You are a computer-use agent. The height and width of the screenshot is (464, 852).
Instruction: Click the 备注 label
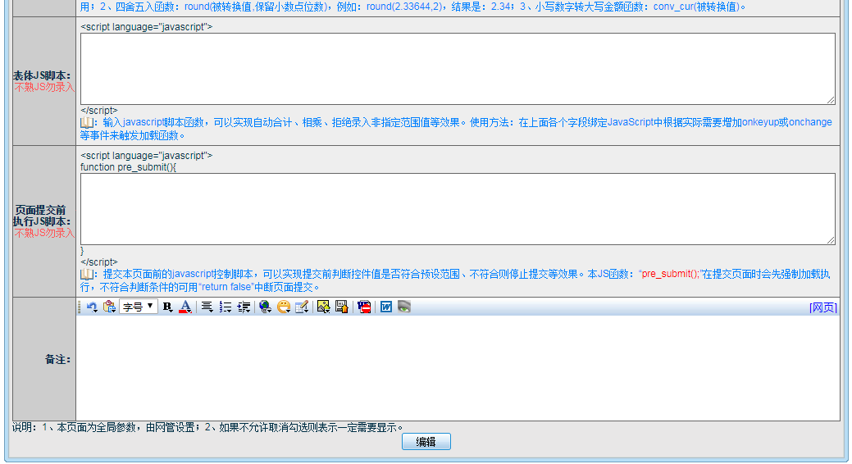[57, 359]
